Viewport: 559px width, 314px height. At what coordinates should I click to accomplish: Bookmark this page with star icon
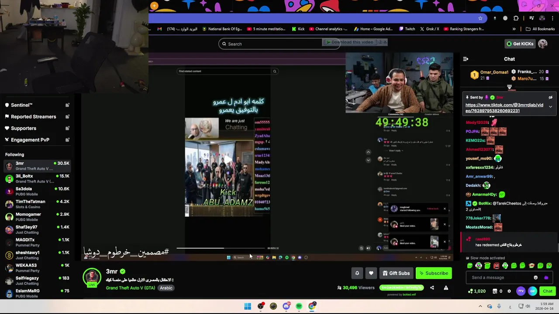(480, 18)
